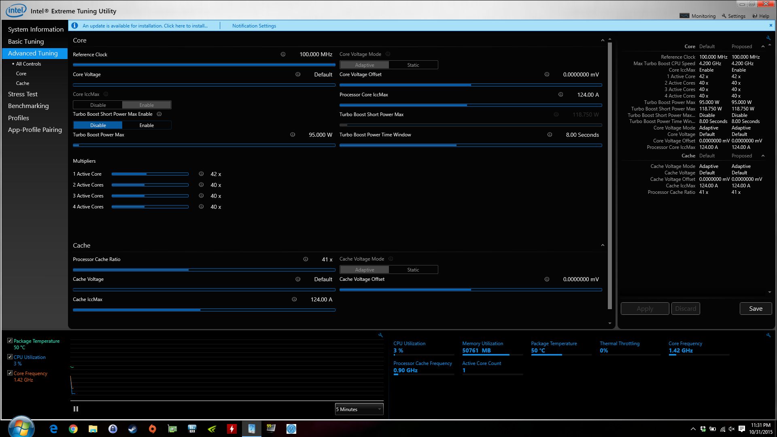
Task: Open Steam from the taskbar
Action: [x=132, y=429]
